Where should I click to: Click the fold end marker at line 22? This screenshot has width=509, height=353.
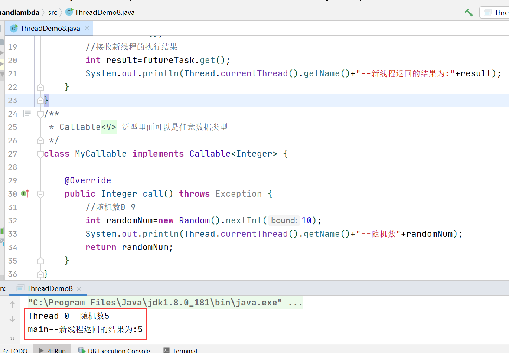(x=40, y=87)
